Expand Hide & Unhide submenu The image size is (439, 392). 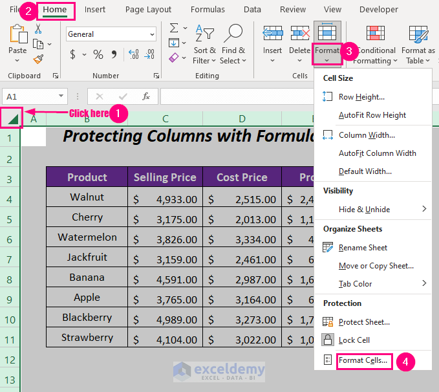(x=373, y=210)
